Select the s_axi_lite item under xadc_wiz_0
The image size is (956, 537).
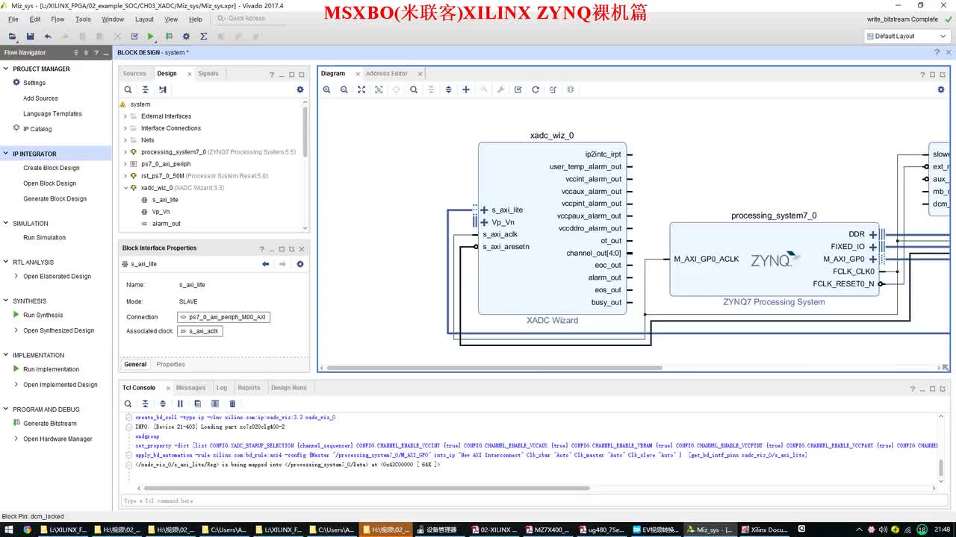(x=165, y=200)
